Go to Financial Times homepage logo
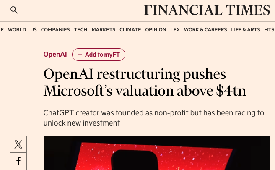This screenshot has width=275, height=170. tap(207, 10)
